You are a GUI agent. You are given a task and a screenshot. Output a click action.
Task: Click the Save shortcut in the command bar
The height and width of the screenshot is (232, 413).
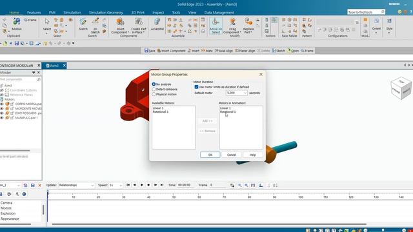point(150,50)
